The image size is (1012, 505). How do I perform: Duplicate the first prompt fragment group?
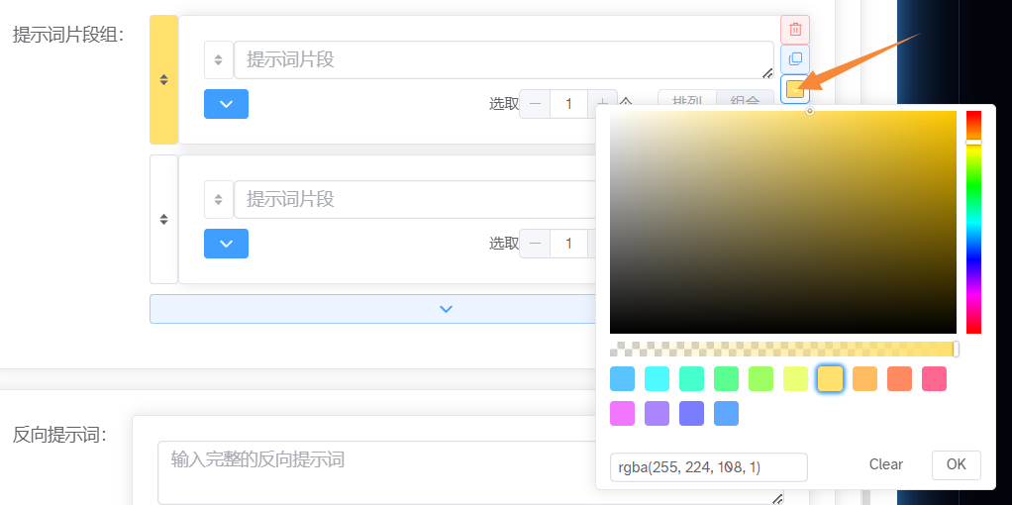(794, 59)
